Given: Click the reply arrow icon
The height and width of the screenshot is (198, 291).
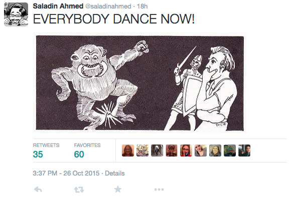Looking at the screenshot, I should [x=38, y=189].
